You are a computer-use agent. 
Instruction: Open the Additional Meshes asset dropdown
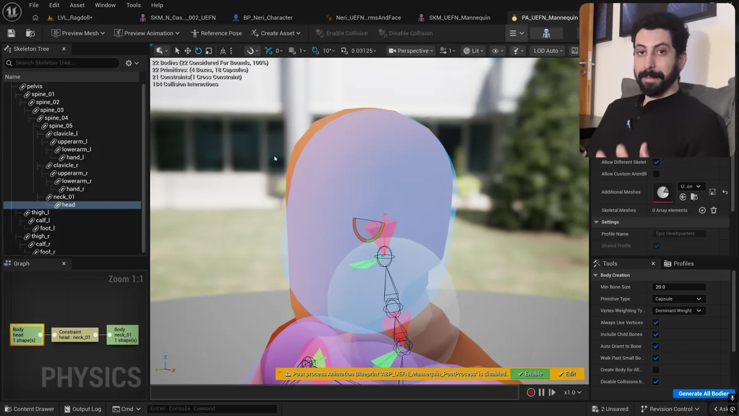click(x=691, y=186)
